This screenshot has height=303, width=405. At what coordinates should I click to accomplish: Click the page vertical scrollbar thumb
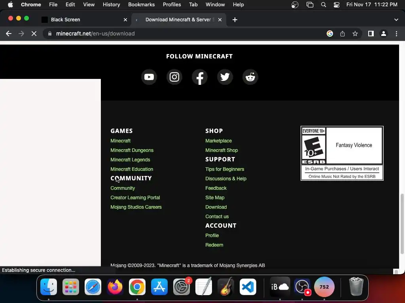402,224
